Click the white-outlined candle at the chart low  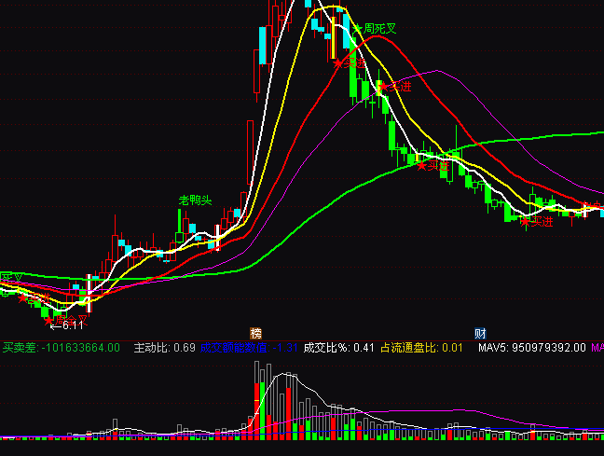[x=89, y=292]
